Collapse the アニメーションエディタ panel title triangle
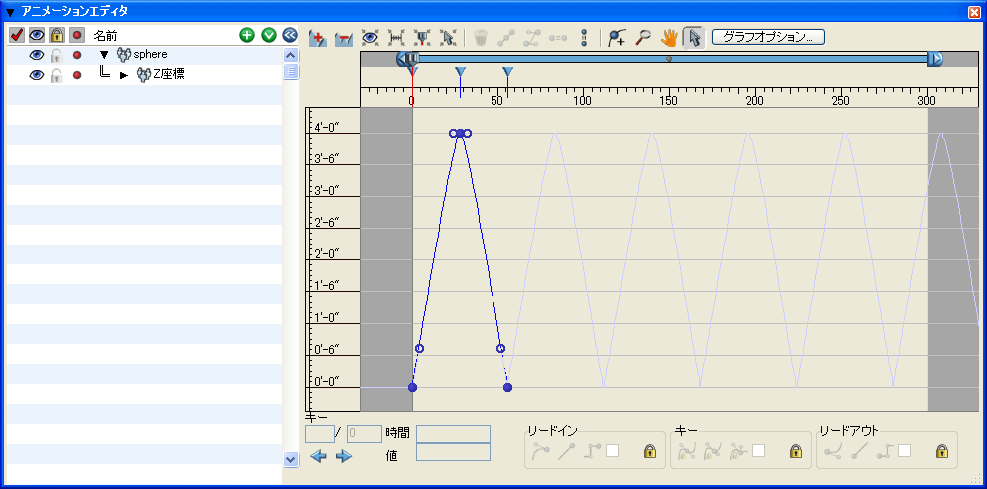 point(10,12)
